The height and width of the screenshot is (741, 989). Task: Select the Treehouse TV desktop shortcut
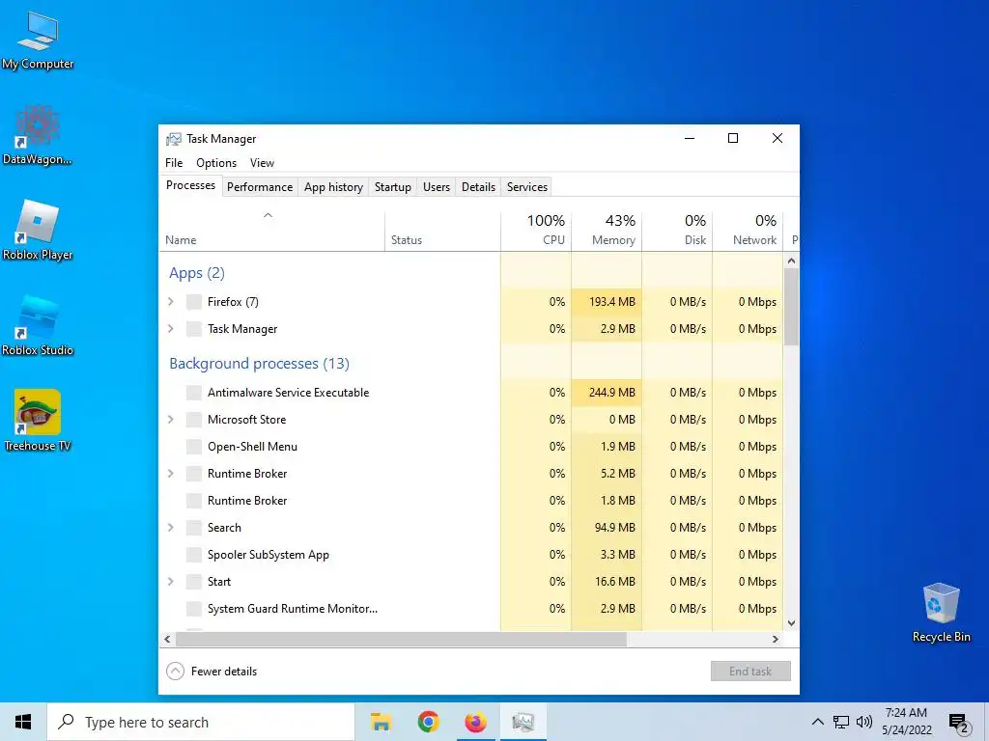tap(38, 421)
